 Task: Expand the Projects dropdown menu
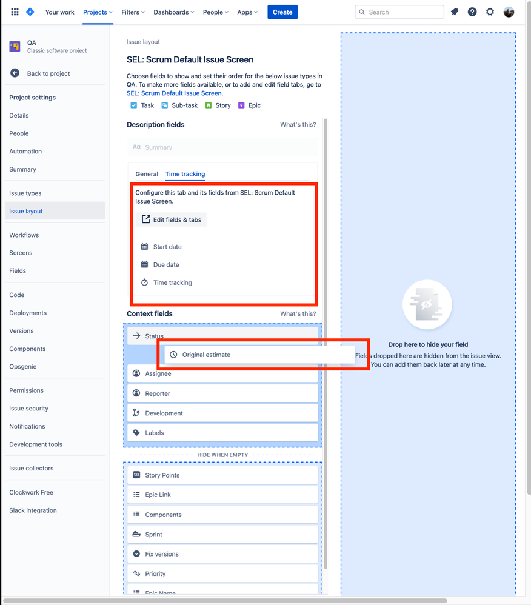pyautogui.click(x=98, y=12)
